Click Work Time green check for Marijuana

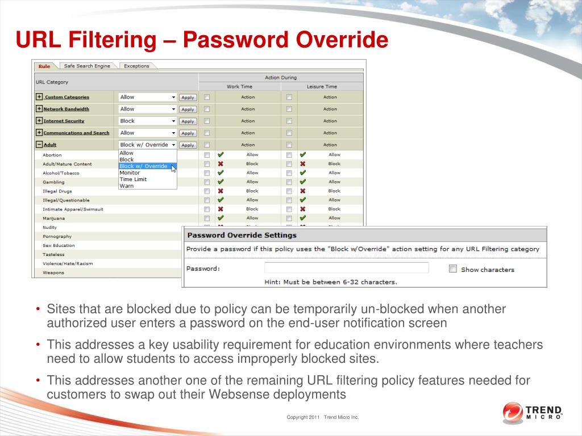point(221,218)
